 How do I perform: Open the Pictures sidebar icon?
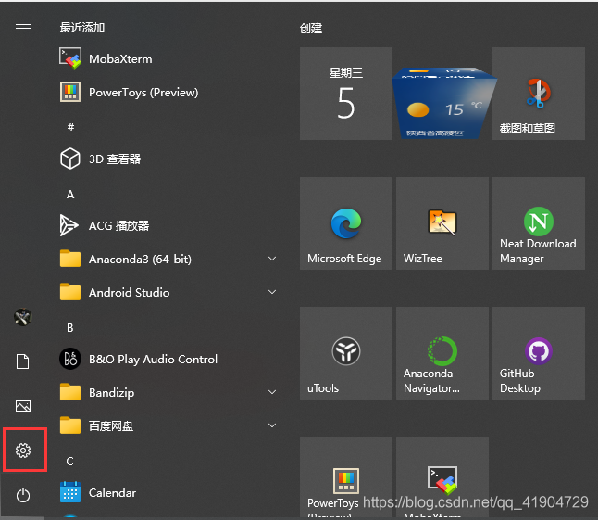pyautogui.click(x=23, y=406)
